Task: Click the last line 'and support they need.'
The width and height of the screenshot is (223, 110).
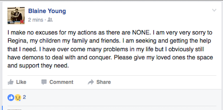Action: click(x=38, y=66)
